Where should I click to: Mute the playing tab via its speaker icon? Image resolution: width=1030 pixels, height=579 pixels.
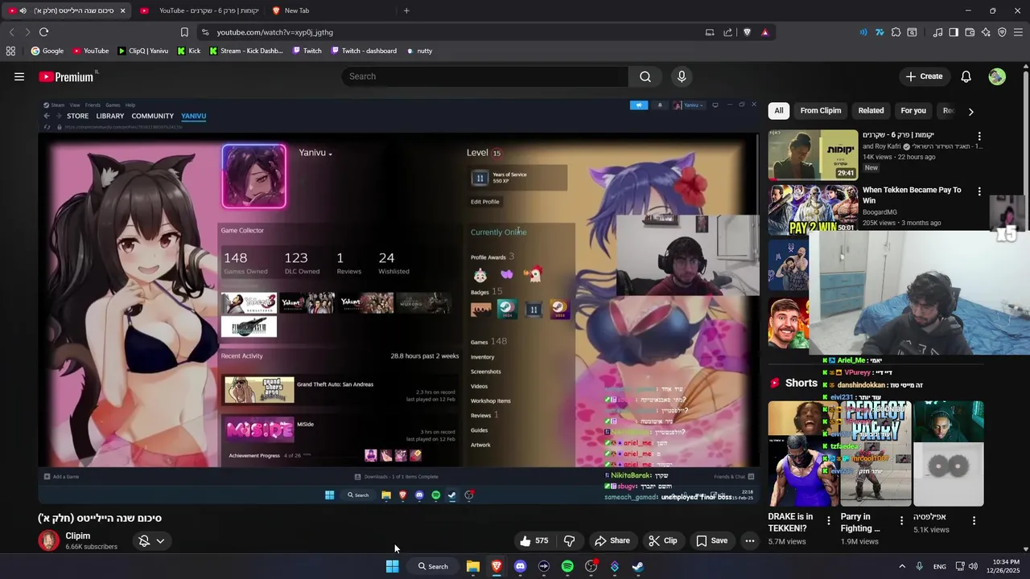pyautogui.click(x=23, y=10)
